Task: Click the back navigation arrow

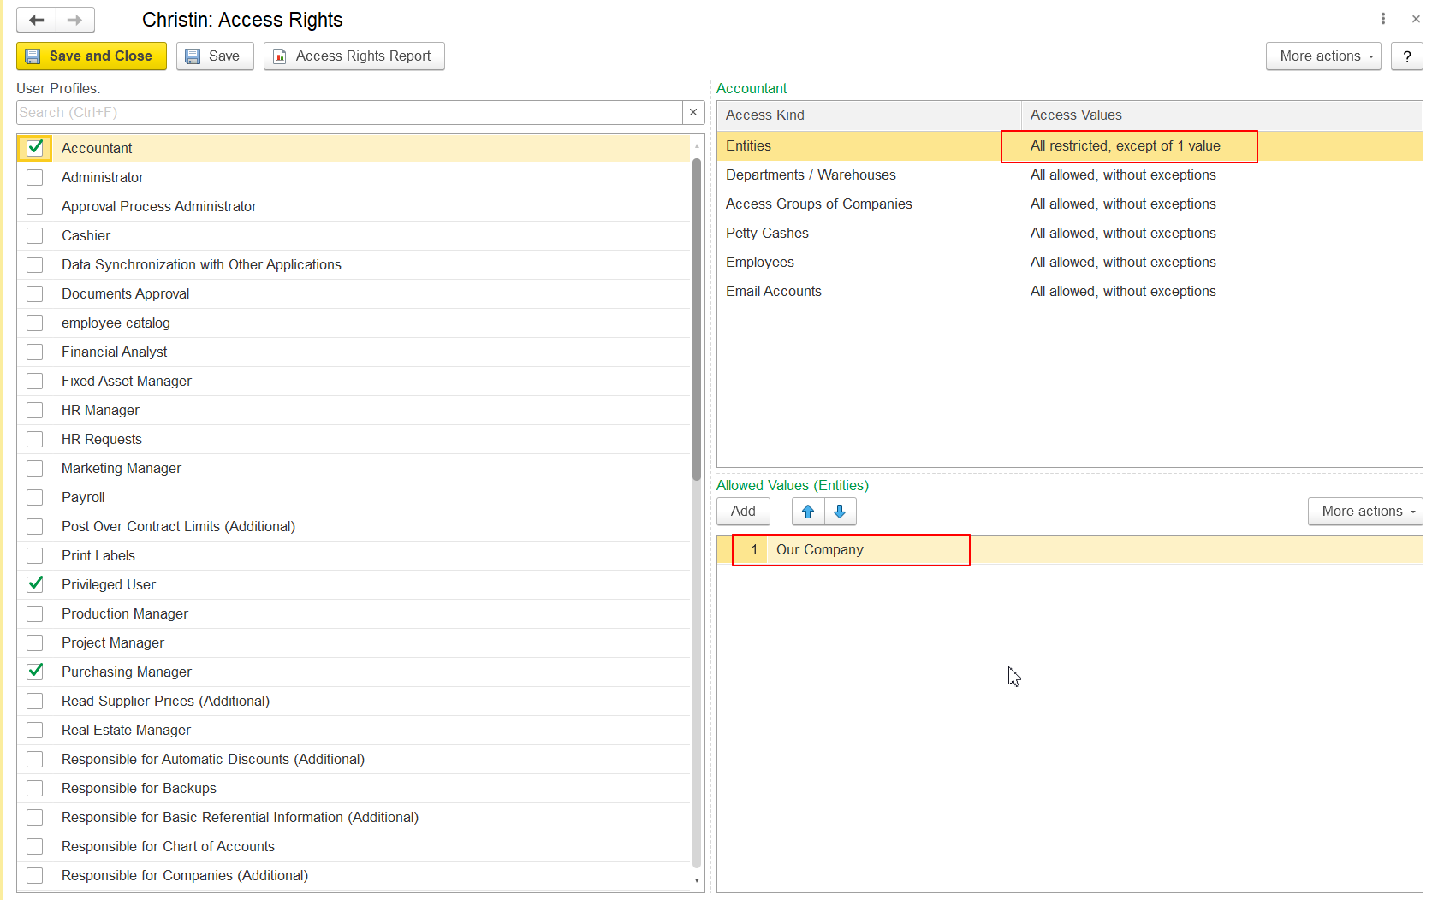Action: [x=37, y=20]
